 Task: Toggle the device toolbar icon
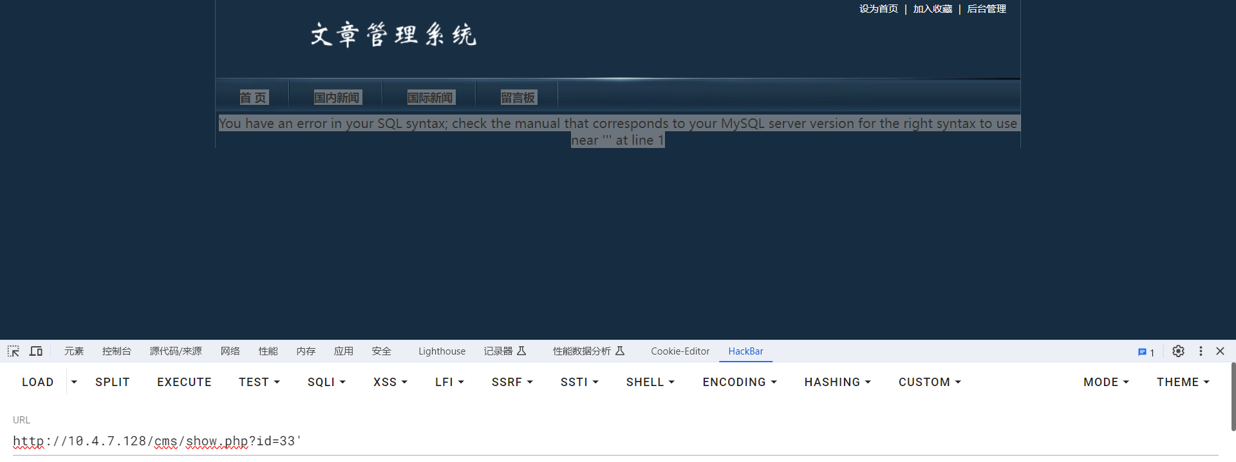(36, 351)
